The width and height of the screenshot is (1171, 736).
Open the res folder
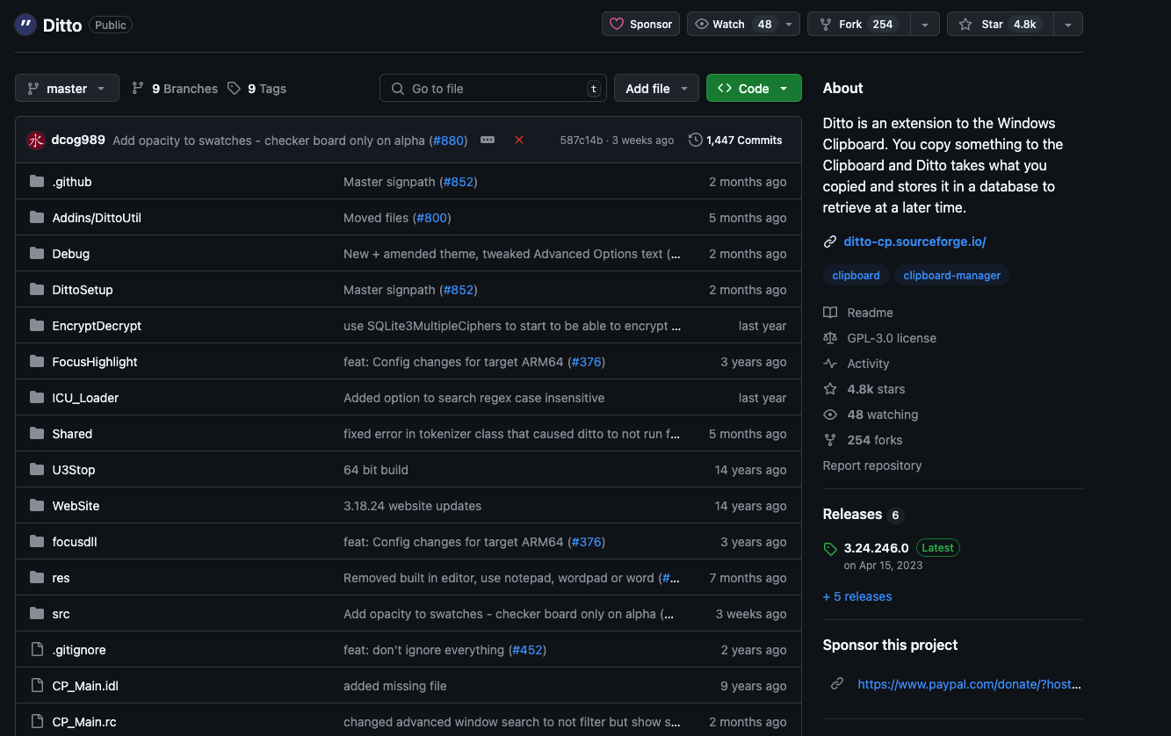tap(61, 578)
